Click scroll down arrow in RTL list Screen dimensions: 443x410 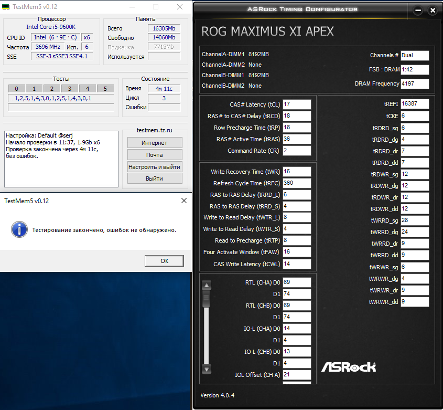pos(207,369)
